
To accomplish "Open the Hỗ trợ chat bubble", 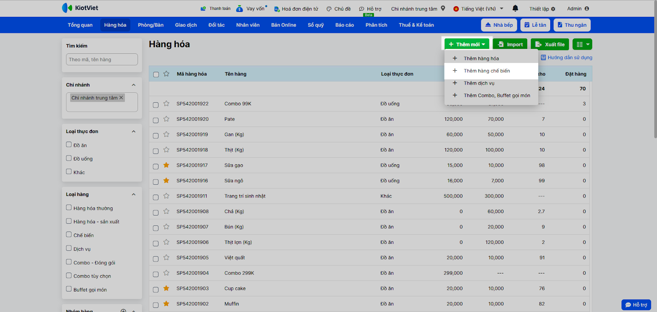I will tap(636, 305).
